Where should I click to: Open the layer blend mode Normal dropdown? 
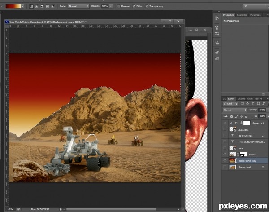[235, 110]
